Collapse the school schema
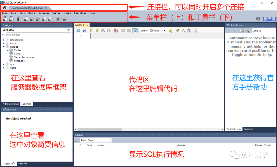The image size is (277, 167). click(x=4, y=47)
